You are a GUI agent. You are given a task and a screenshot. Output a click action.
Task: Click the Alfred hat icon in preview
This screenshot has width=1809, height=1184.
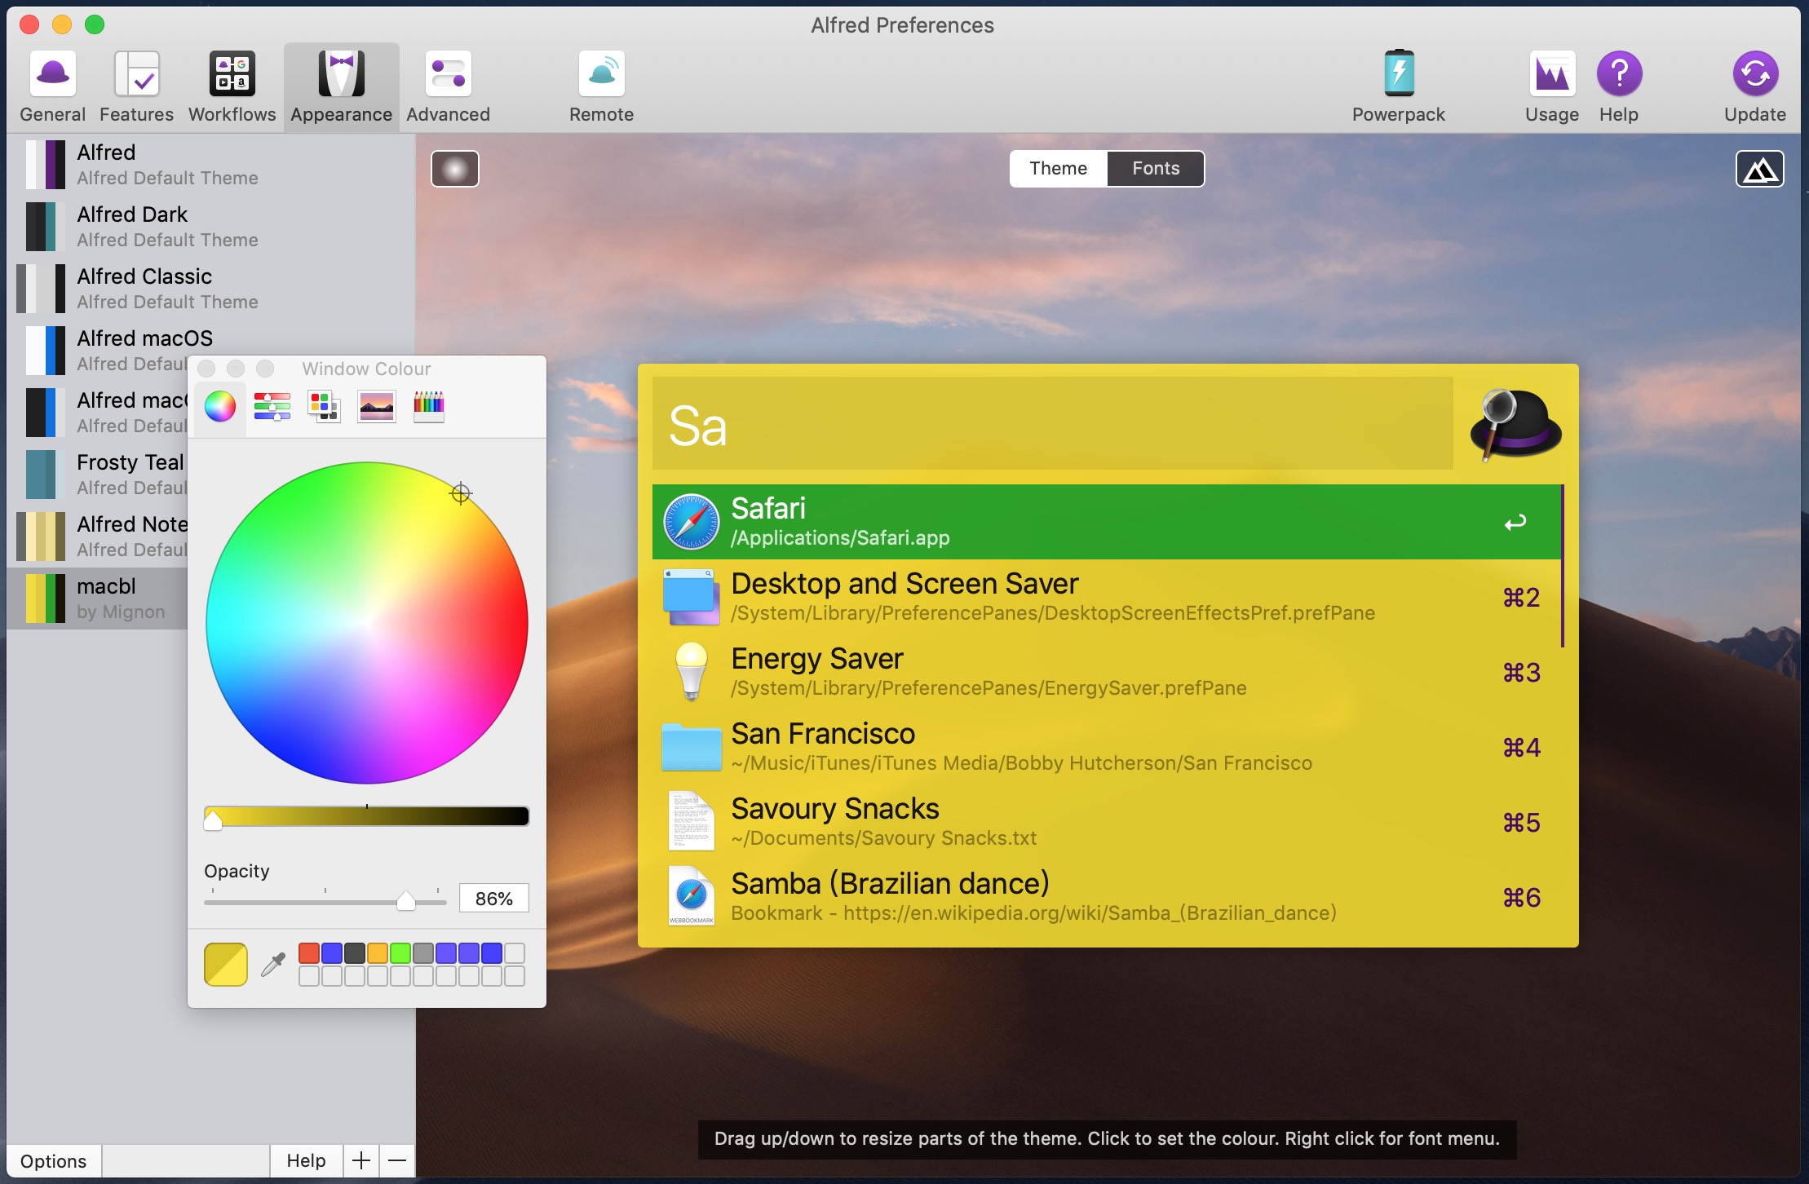point(1515,424)
